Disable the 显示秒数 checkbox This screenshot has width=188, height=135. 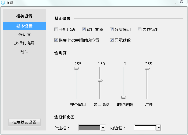coord(112,40)
